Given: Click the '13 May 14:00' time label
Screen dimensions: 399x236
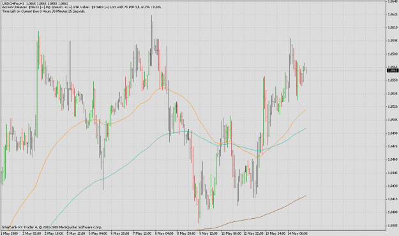Looking at the screenshot, I should click(x=276, y=233).
